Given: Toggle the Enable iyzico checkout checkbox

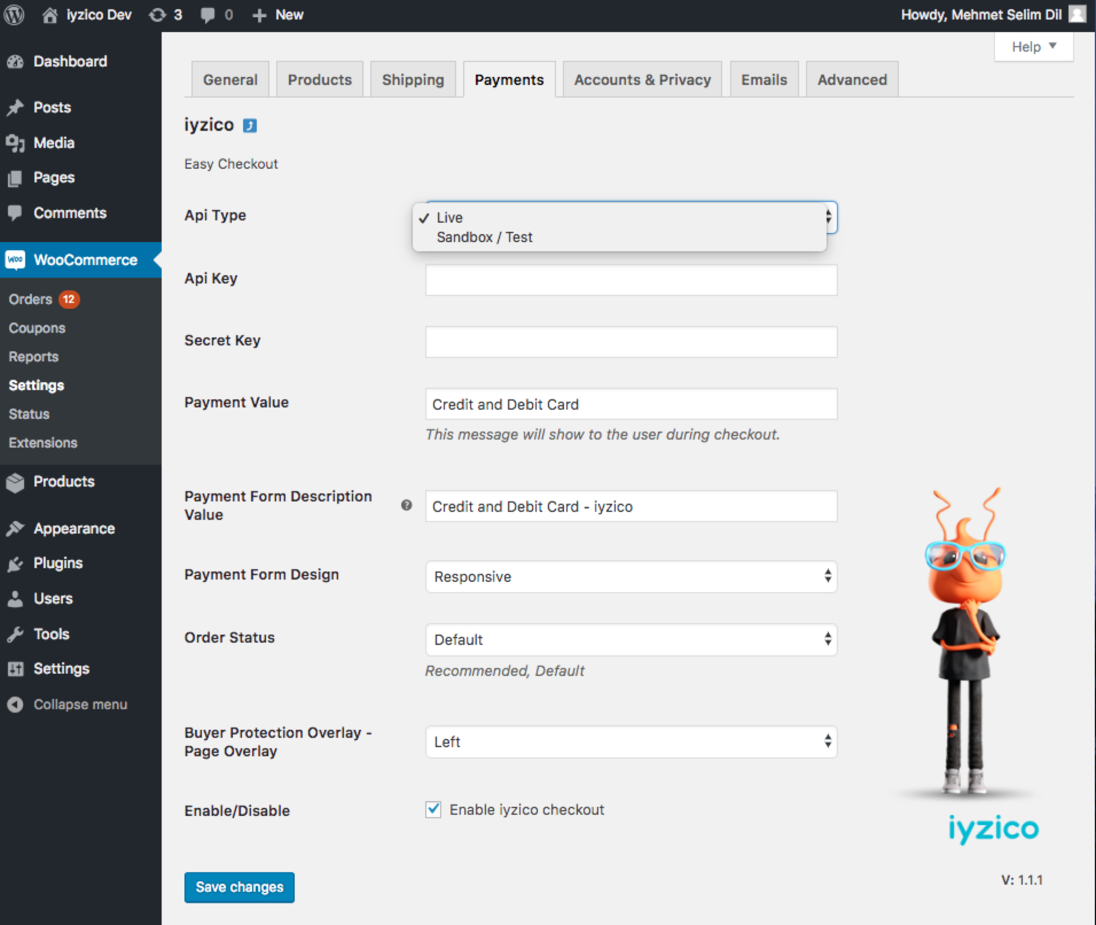Looking at the screenshot, I should point(433,810).
